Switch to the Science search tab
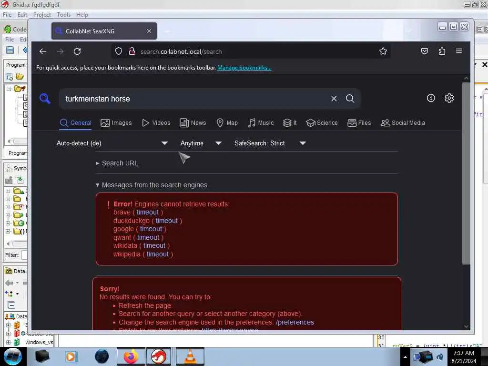 coord(322,123)
